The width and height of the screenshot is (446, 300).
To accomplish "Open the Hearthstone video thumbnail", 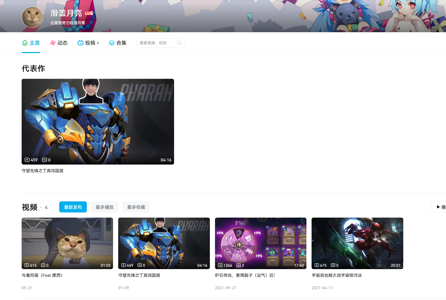I will click(x=261, y=243).
